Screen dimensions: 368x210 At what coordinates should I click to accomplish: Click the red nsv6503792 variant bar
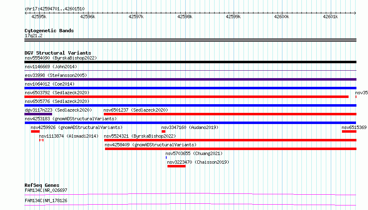point(186,97)
